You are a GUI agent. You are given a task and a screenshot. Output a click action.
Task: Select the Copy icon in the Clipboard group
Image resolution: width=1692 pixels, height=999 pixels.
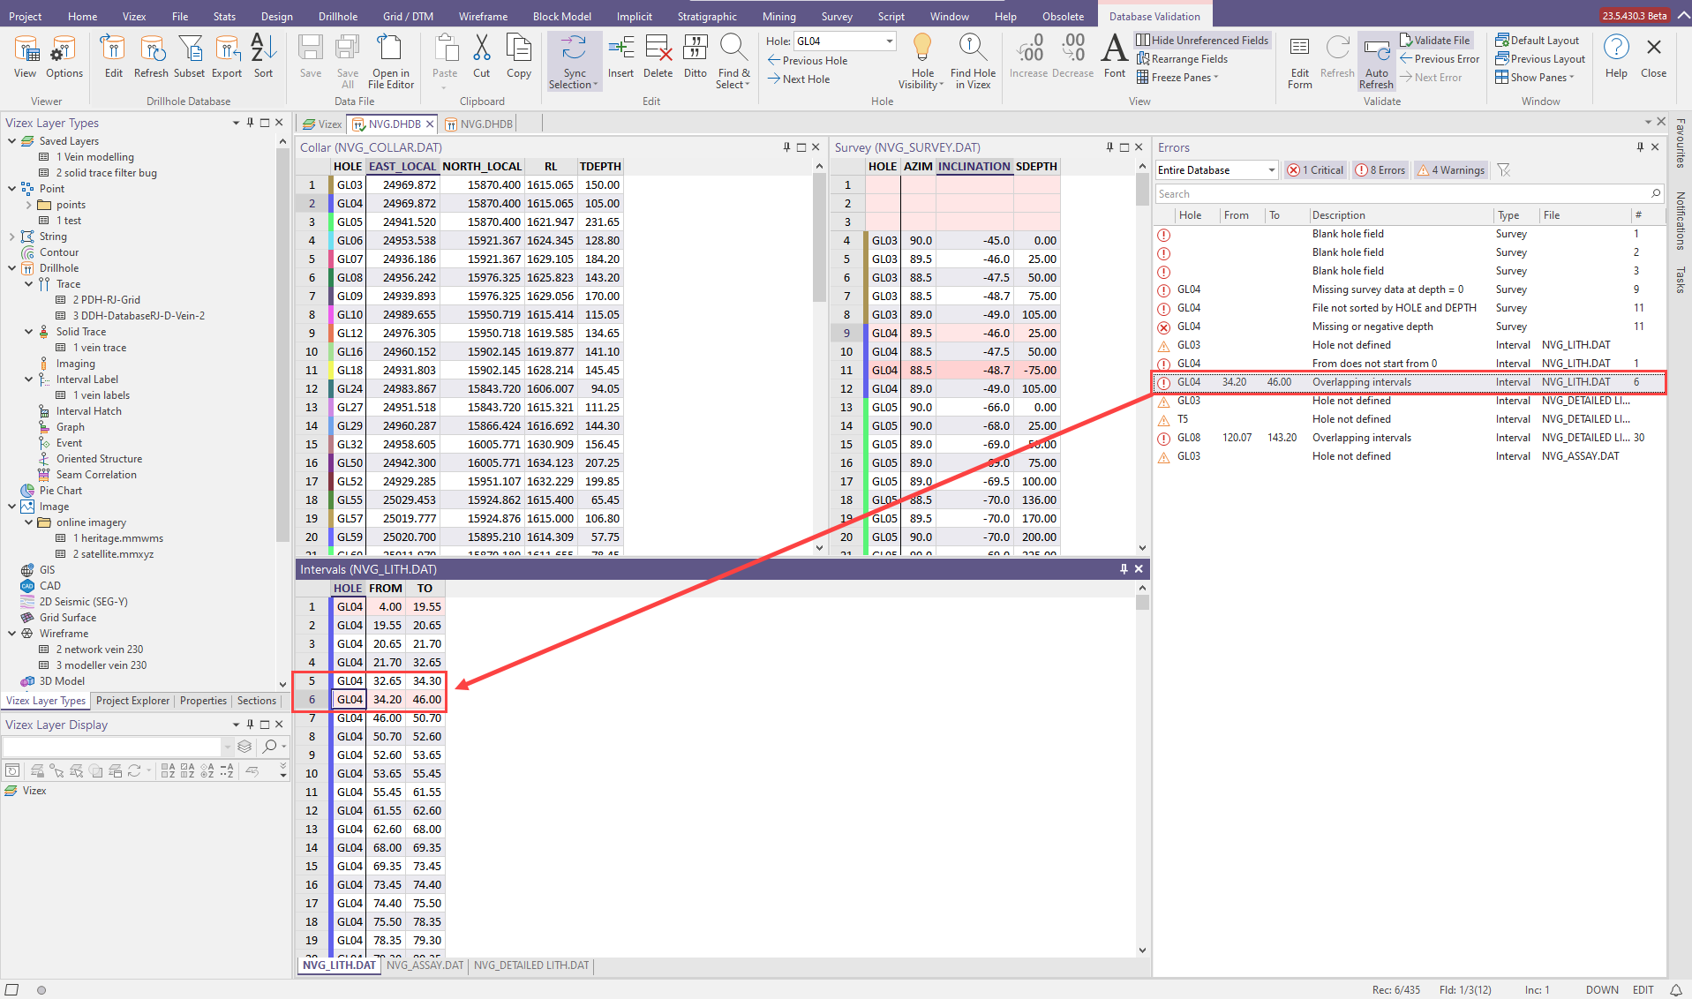(x=519, y=56)
